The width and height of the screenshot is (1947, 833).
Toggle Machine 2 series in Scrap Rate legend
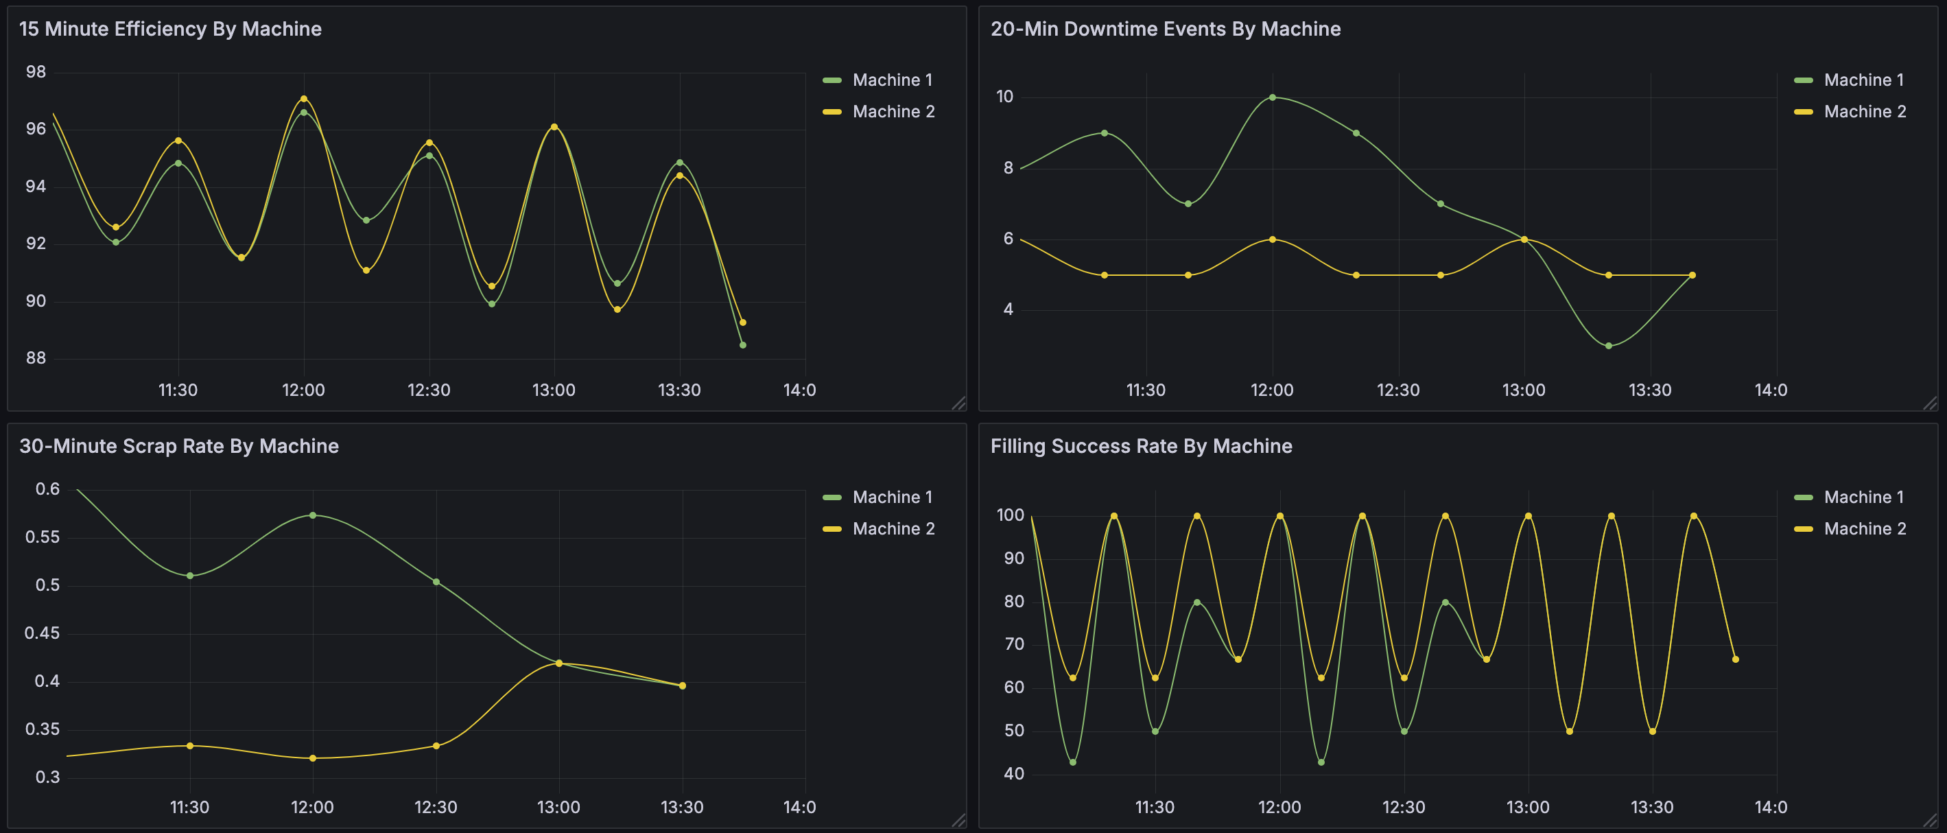tap(893, 529)
